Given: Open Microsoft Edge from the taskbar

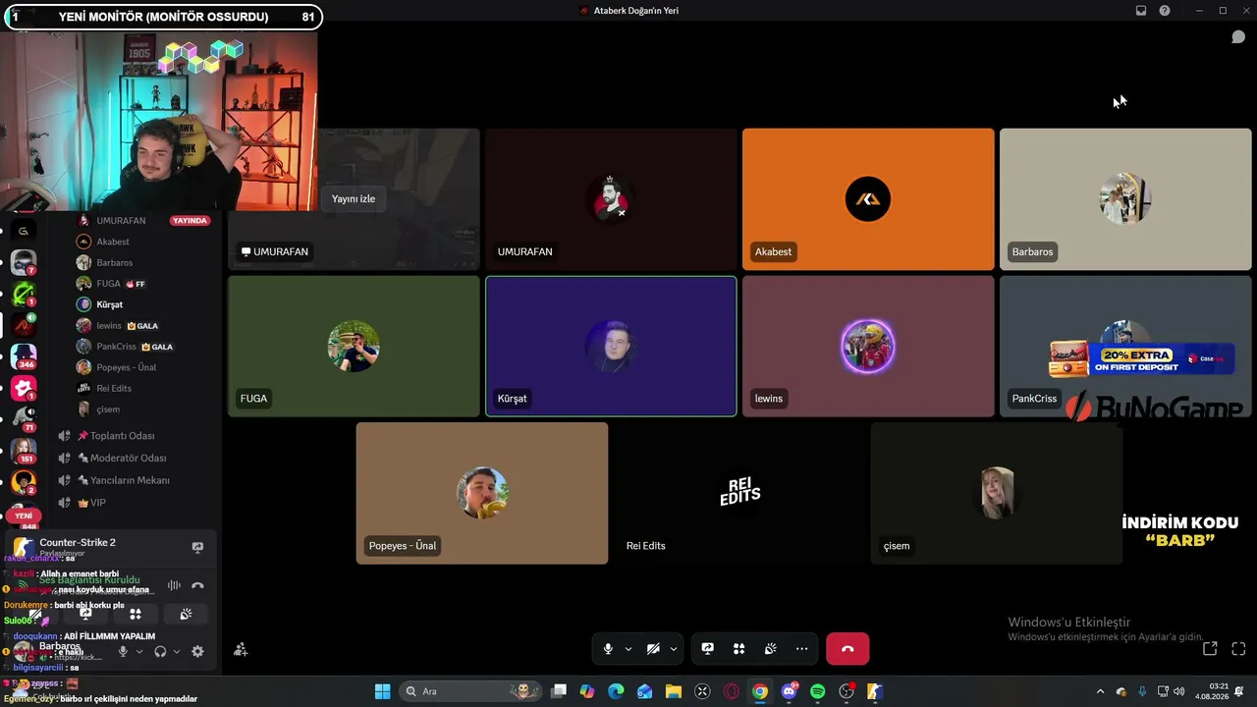Looking at the screenshot, I should click(616, 691).
